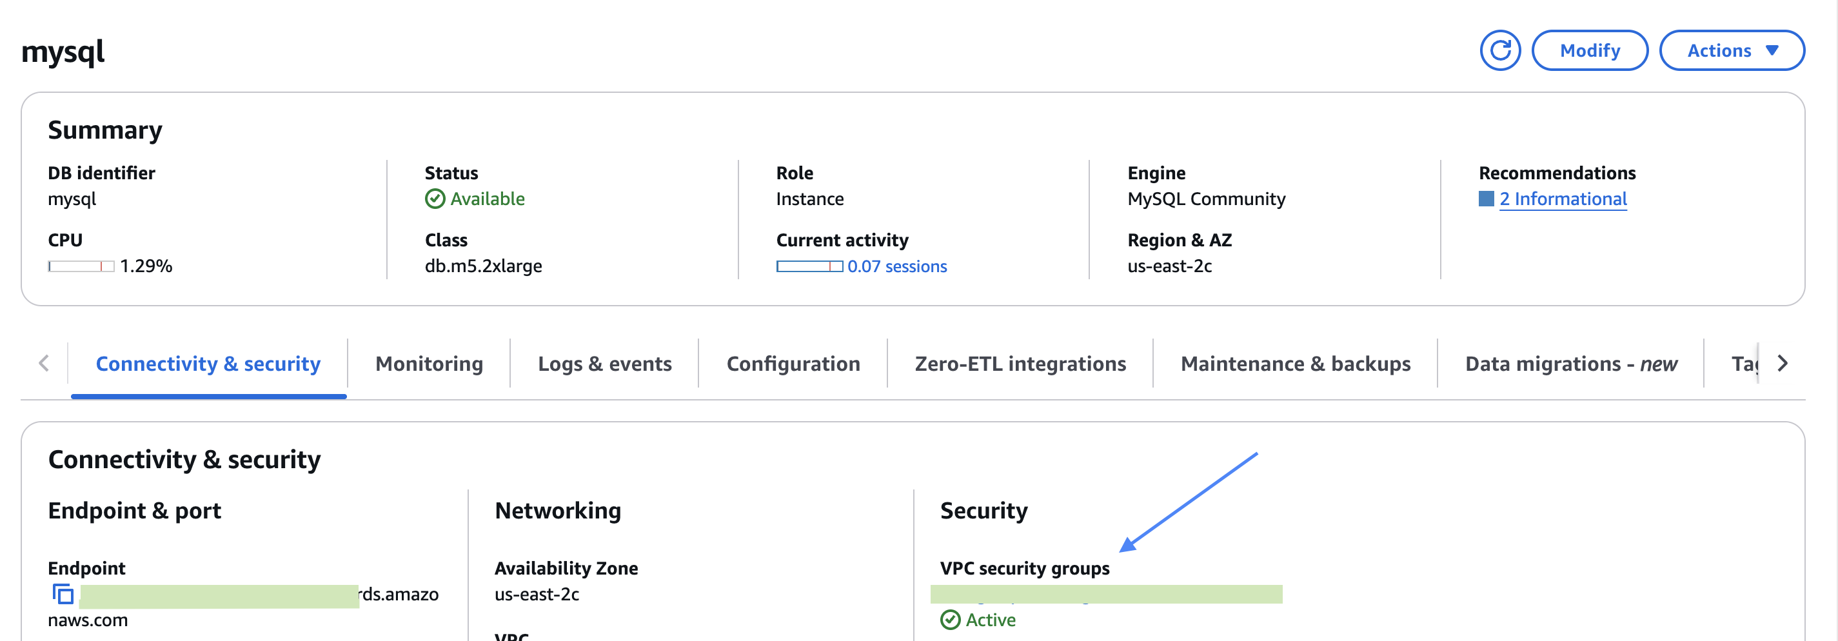Copy the endpoint using the copy icon
This screenshot has width=1838, height=641.
point(63,594)
